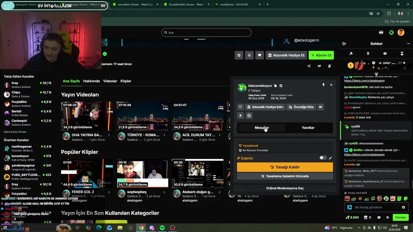This screenshot has width=413, height=232.
Task: Open the moderation hammer tool in chat
Action: pyautogui.click(x=351, y=53)
